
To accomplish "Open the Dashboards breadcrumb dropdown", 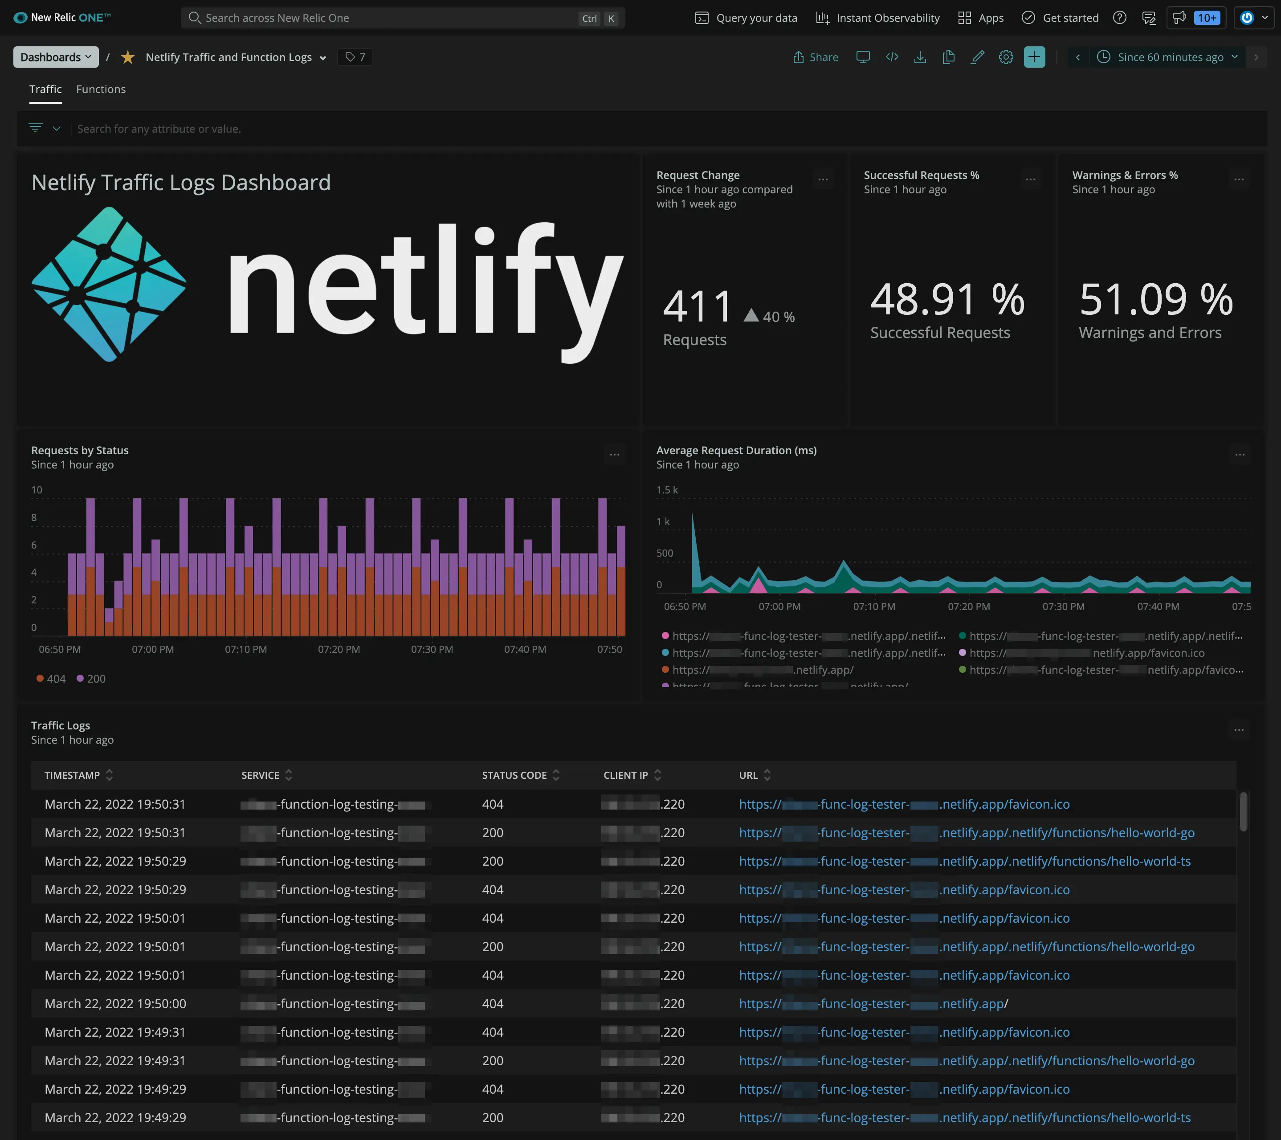I will click(x=56, y=57).
